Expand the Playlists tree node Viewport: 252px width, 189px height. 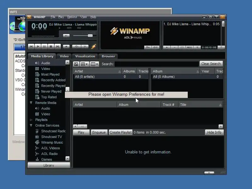[31, 120]
